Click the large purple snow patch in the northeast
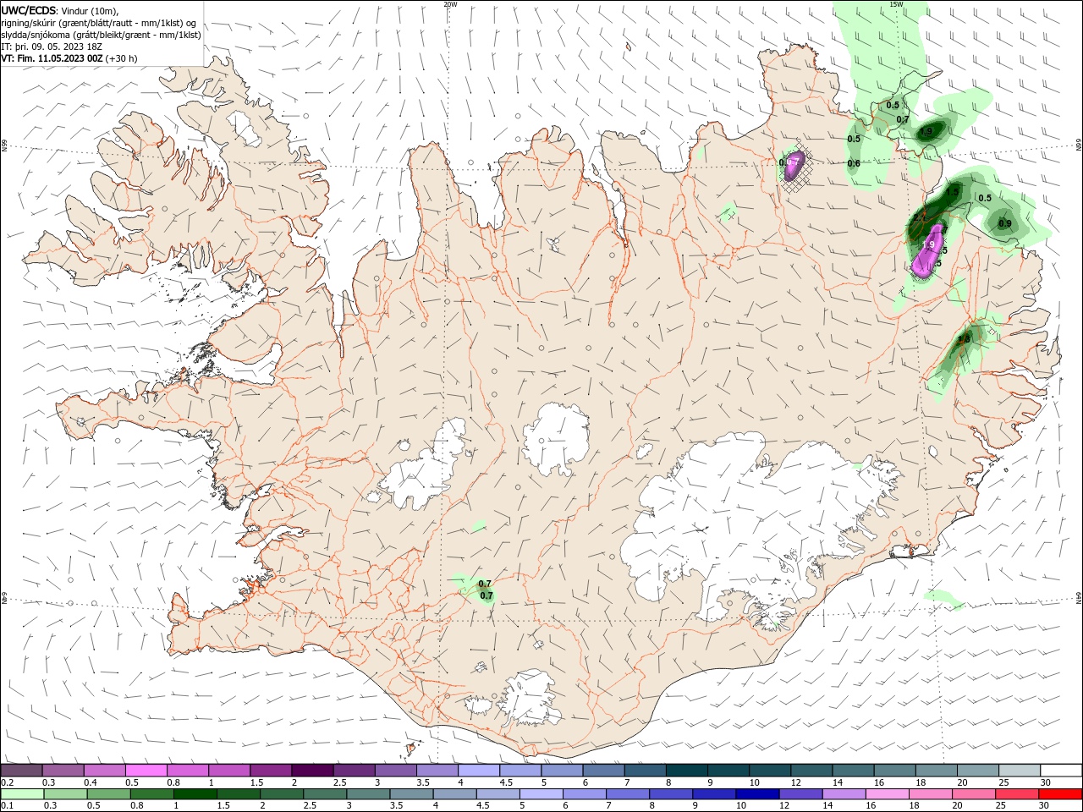The height and width of the screenshot is (812, 1083). [x=927, y=250]
